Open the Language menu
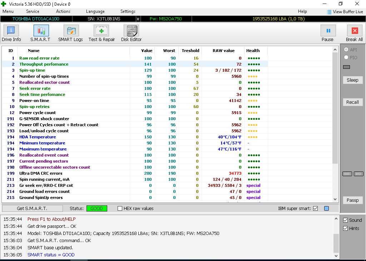The width and height of the screenshot is (366, 261). pos(95,11)
